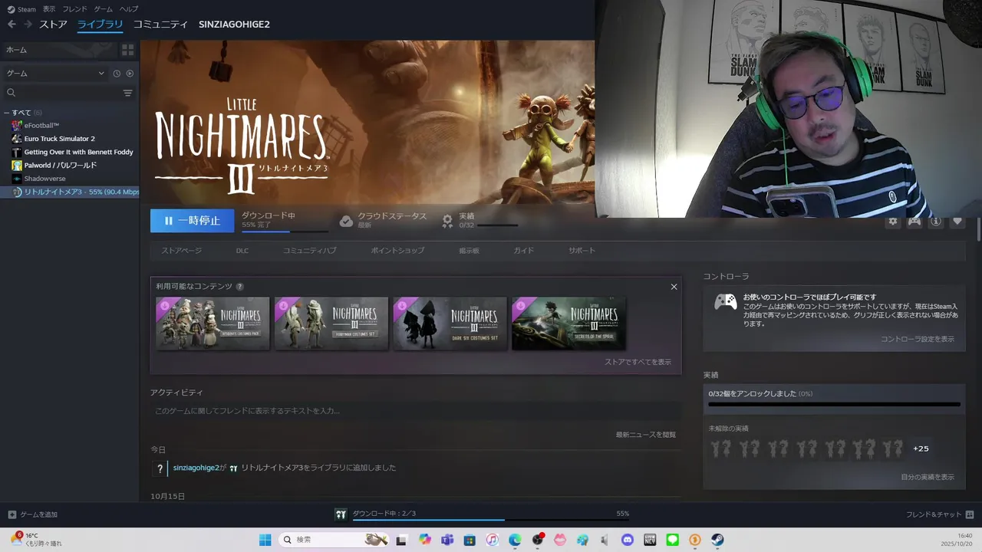Open LINE from the taskbar
Image resolution: width=982 pixels, height=552 pixels.
tap(673, 540)
